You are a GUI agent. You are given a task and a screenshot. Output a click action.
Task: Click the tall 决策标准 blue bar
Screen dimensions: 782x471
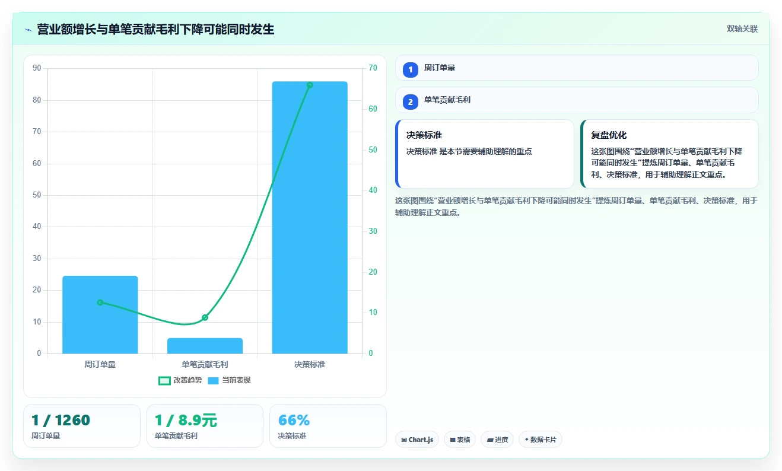point(310,218)
